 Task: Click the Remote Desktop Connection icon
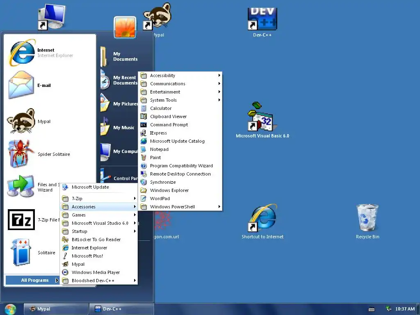click(x=144, y=174)
